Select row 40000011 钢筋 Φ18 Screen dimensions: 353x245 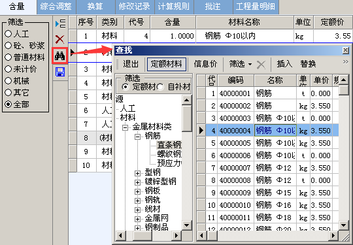tap(268, 218)
